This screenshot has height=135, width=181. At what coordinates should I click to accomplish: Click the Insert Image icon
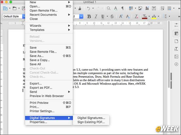140,8
